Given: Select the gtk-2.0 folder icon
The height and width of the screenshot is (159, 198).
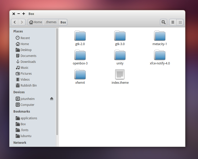Looking at the screenshot, I should (80, 36).
